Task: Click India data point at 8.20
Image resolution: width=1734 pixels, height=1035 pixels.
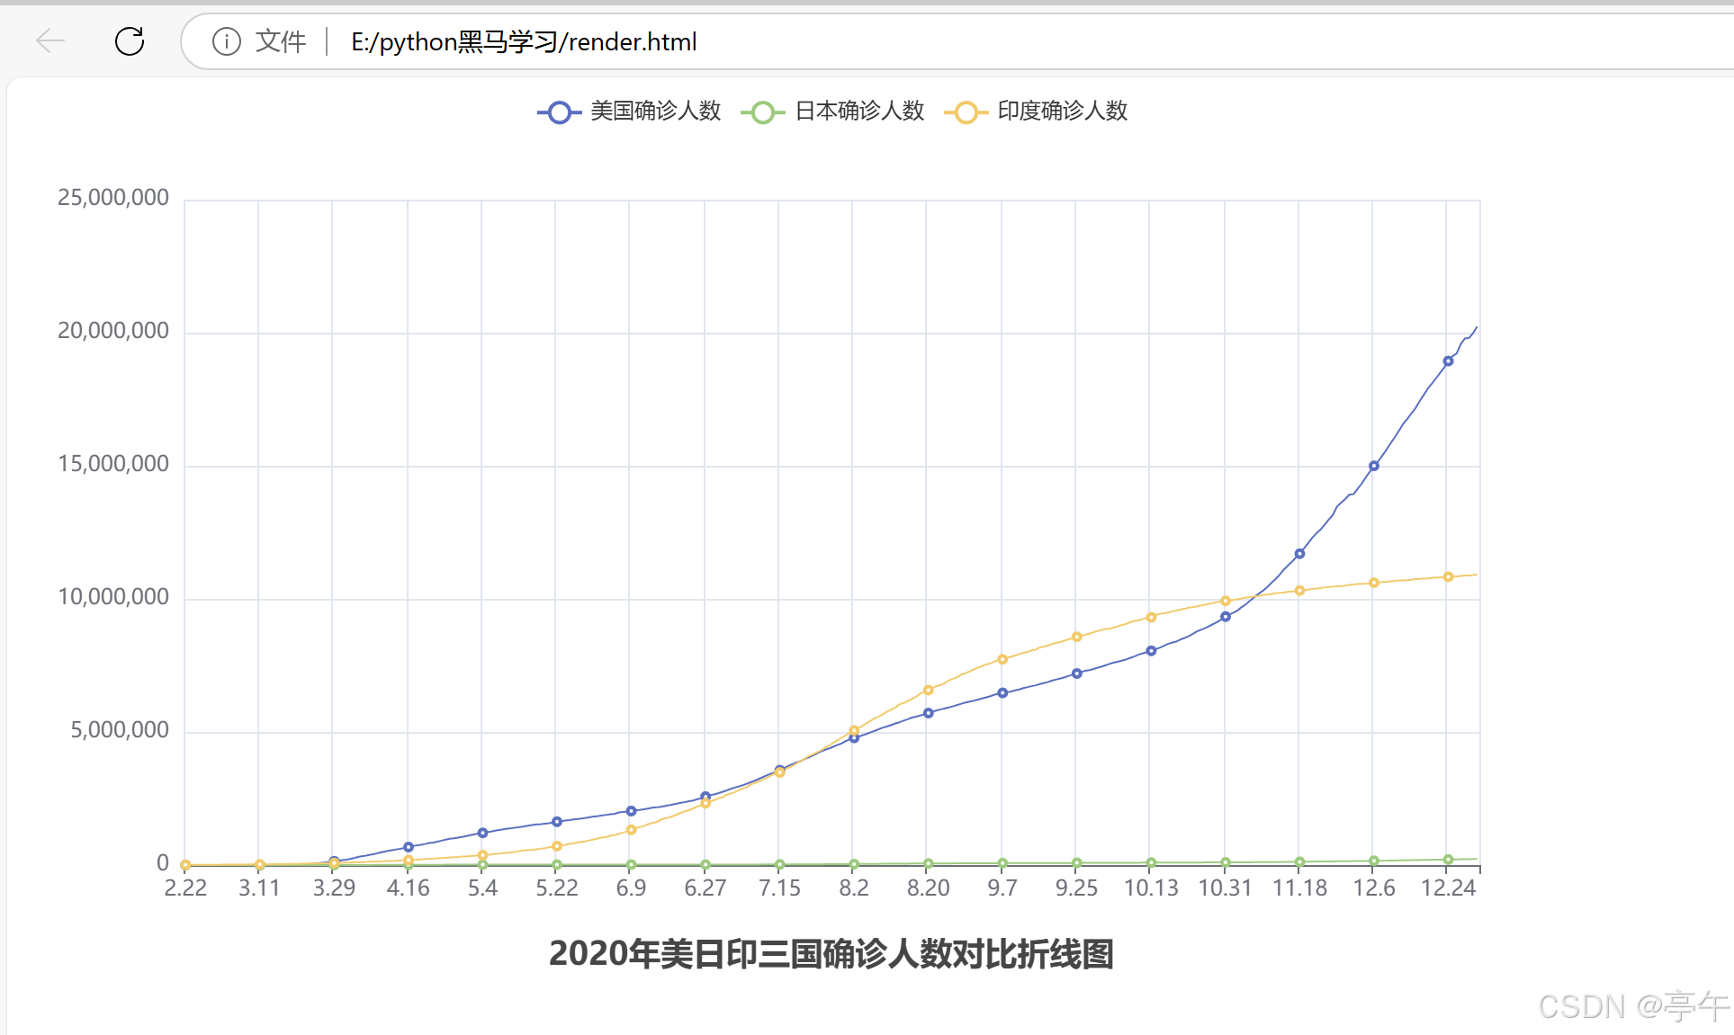Action: pos(928,691)
